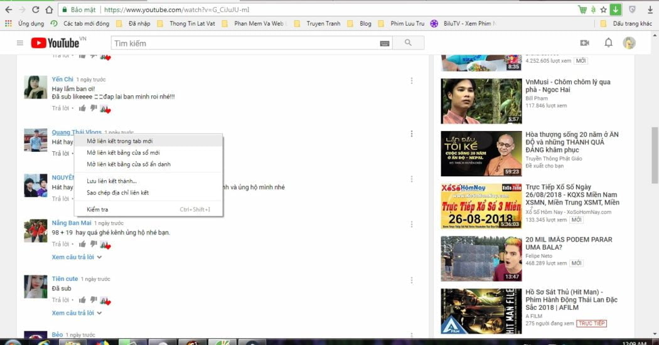
Task: Open the on-screen keyboard in search box
Action: (x=385, y=43)
